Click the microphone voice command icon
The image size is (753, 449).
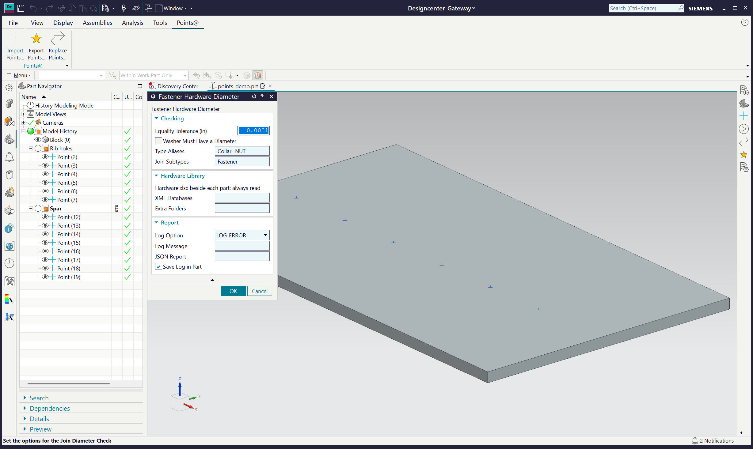(124, 8)
